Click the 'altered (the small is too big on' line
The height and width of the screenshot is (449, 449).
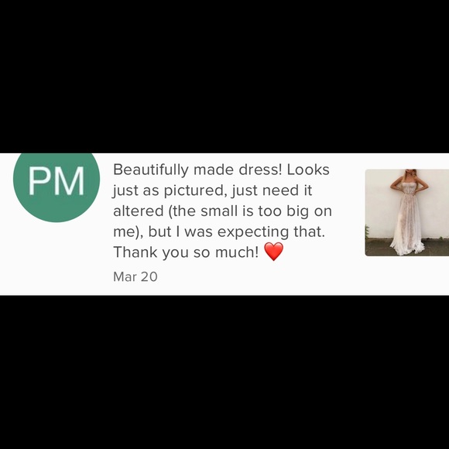point(222,211)
